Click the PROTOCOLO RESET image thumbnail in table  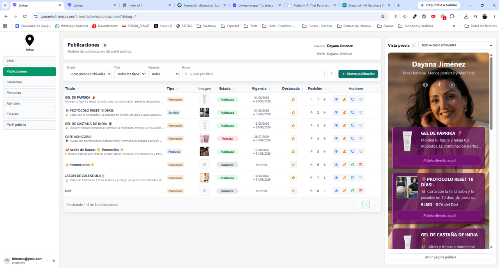pos(204,113)
